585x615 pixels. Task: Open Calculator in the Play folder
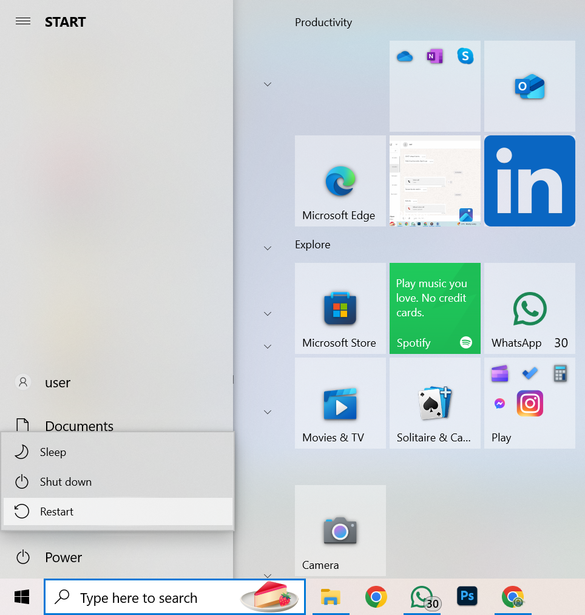tap(560, 373)
